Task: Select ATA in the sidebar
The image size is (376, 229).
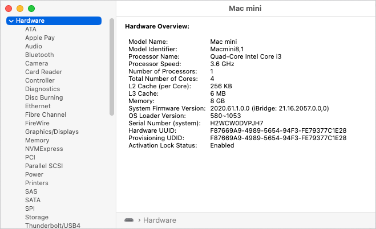Action: pyautogui.click(x=31, y=29)
